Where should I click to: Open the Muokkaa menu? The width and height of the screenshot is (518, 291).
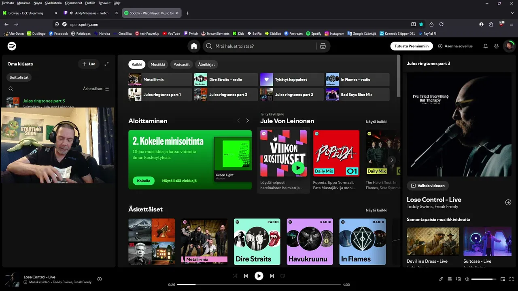tap(23, 3)
